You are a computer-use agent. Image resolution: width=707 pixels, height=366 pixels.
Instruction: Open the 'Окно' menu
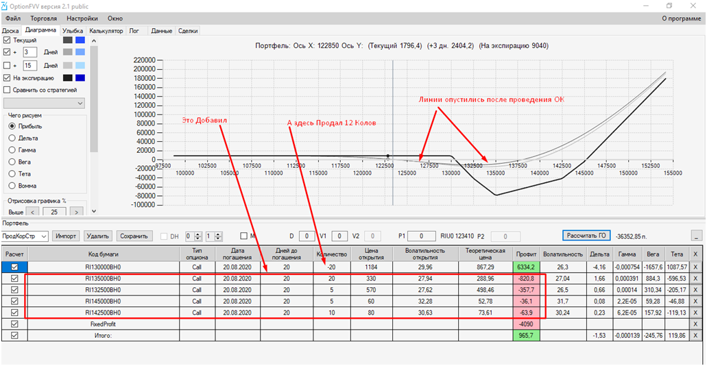[x=115, y=19]
